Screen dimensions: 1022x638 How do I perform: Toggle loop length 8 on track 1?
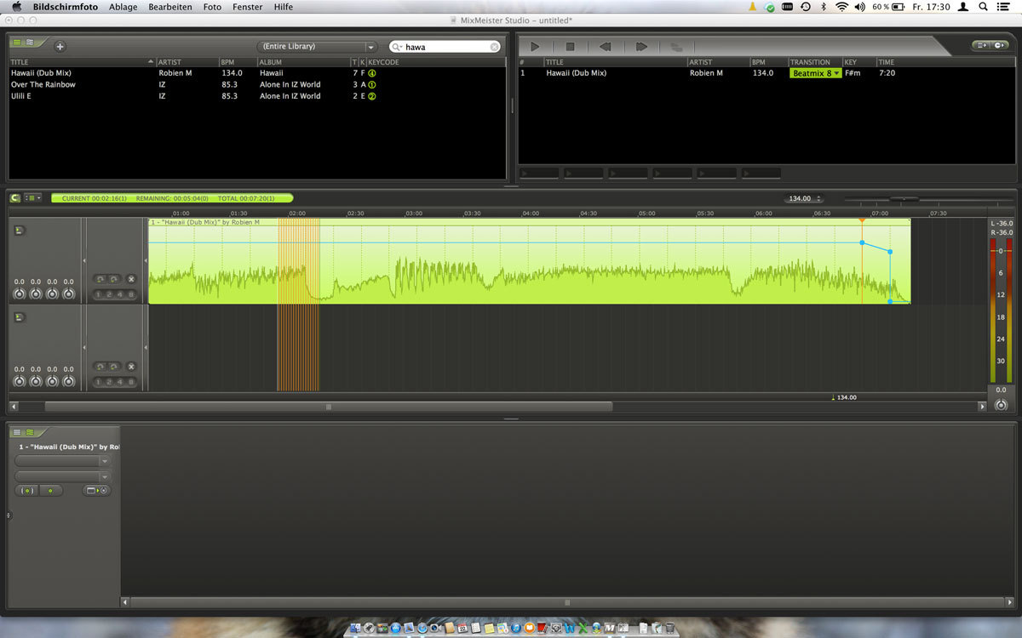pyautogui.click(x=131, y=294)
